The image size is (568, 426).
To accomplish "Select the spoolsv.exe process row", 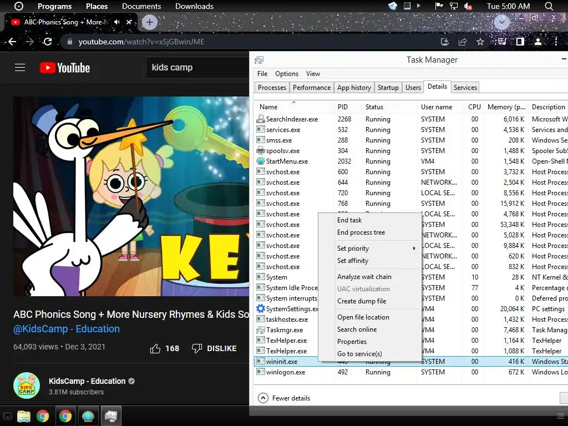I will point(411,151).
